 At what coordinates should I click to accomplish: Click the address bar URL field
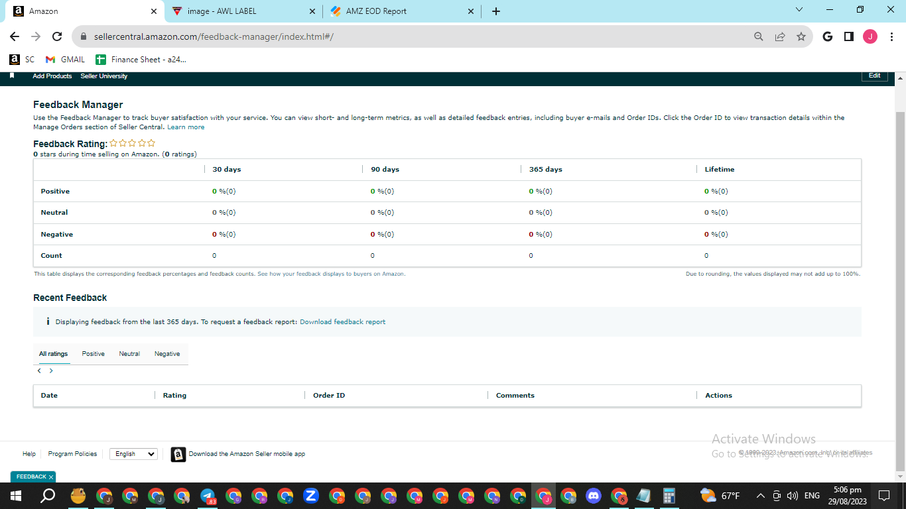click(418, 37)
